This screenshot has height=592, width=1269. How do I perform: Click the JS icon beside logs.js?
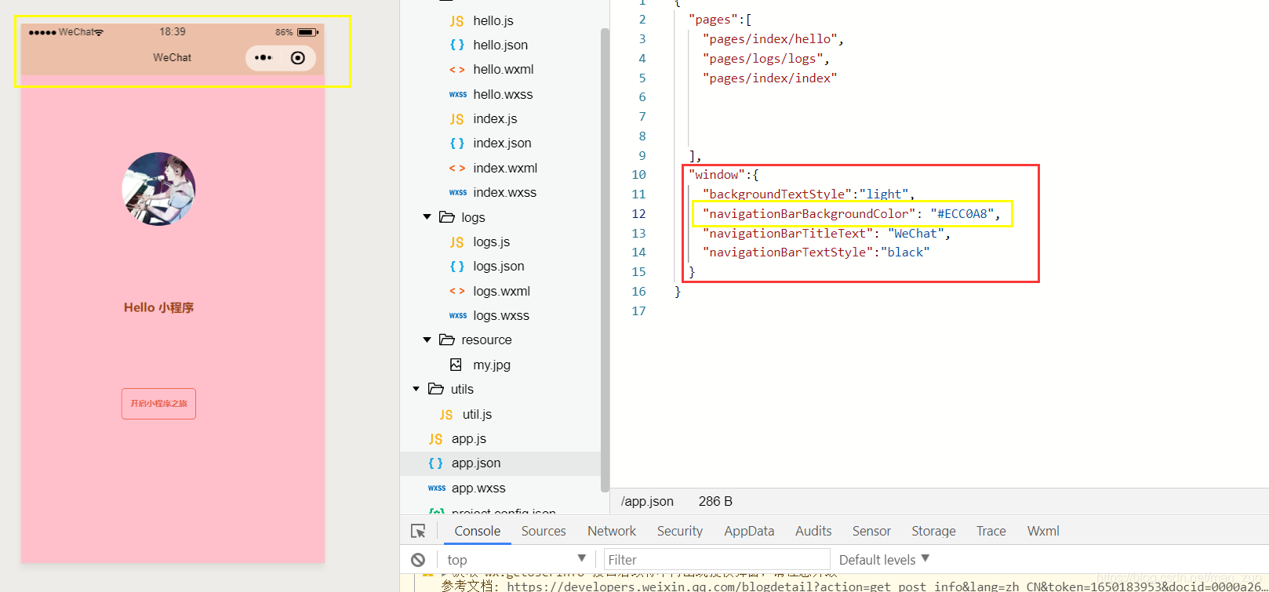tap(457, 242)
